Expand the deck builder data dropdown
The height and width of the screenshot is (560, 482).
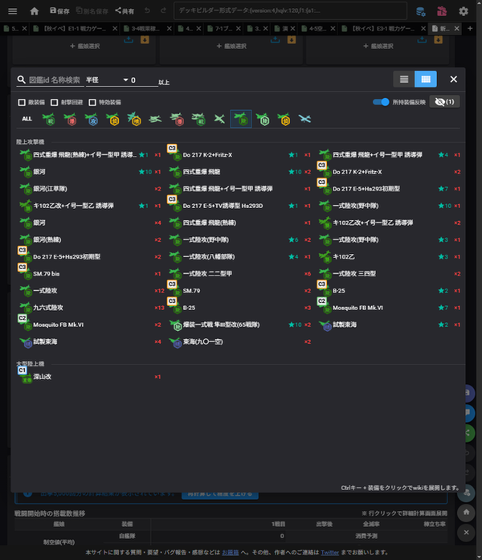401,11
